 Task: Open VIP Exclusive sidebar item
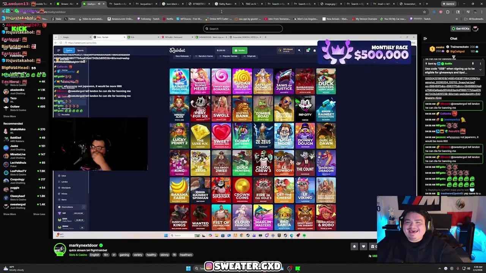point(71,213)
